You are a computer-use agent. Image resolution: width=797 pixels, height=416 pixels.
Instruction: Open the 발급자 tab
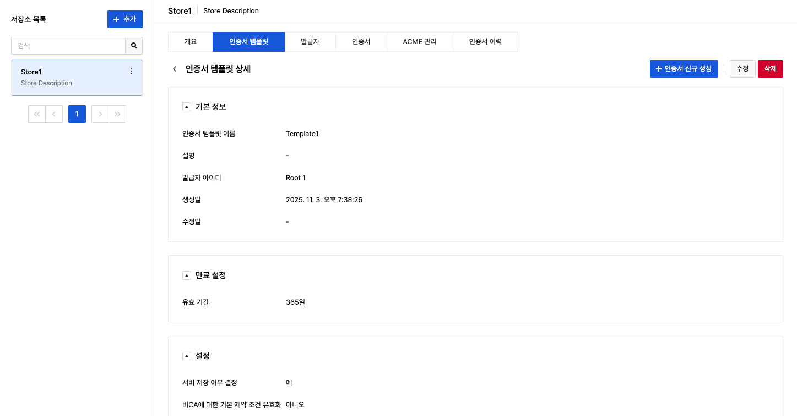pyautogui.click(x=310, y=42)
